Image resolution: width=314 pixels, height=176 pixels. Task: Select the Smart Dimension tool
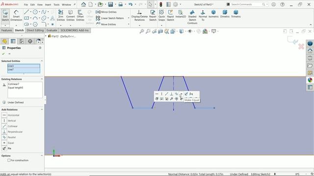coord(16,16)
